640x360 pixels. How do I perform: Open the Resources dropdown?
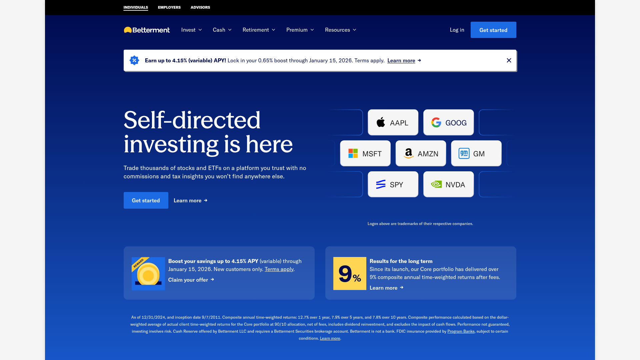tap(340, 30)
